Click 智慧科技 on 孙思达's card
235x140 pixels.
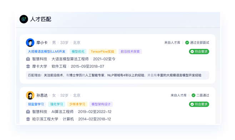point(40,112)
